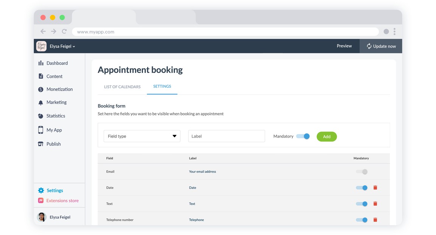Toggle mandatory switch for Telephone number row
436x235 pixels.
pos(362,220)
